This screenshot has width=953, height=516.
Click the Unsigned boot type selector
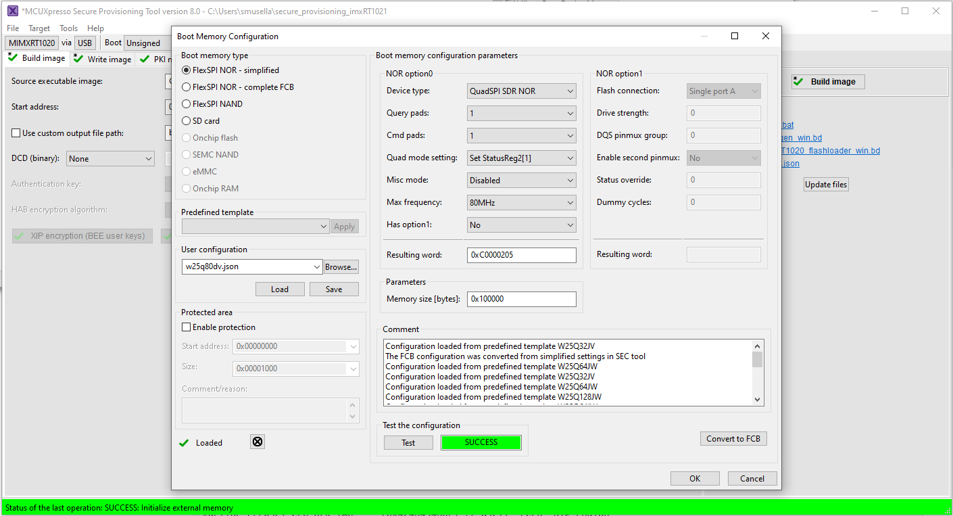pyautogui.click(x=144, y=42)
